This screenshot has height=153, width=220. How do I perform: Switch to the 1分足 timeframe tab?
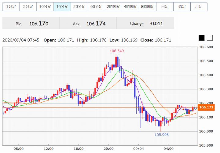coord(11,7)
